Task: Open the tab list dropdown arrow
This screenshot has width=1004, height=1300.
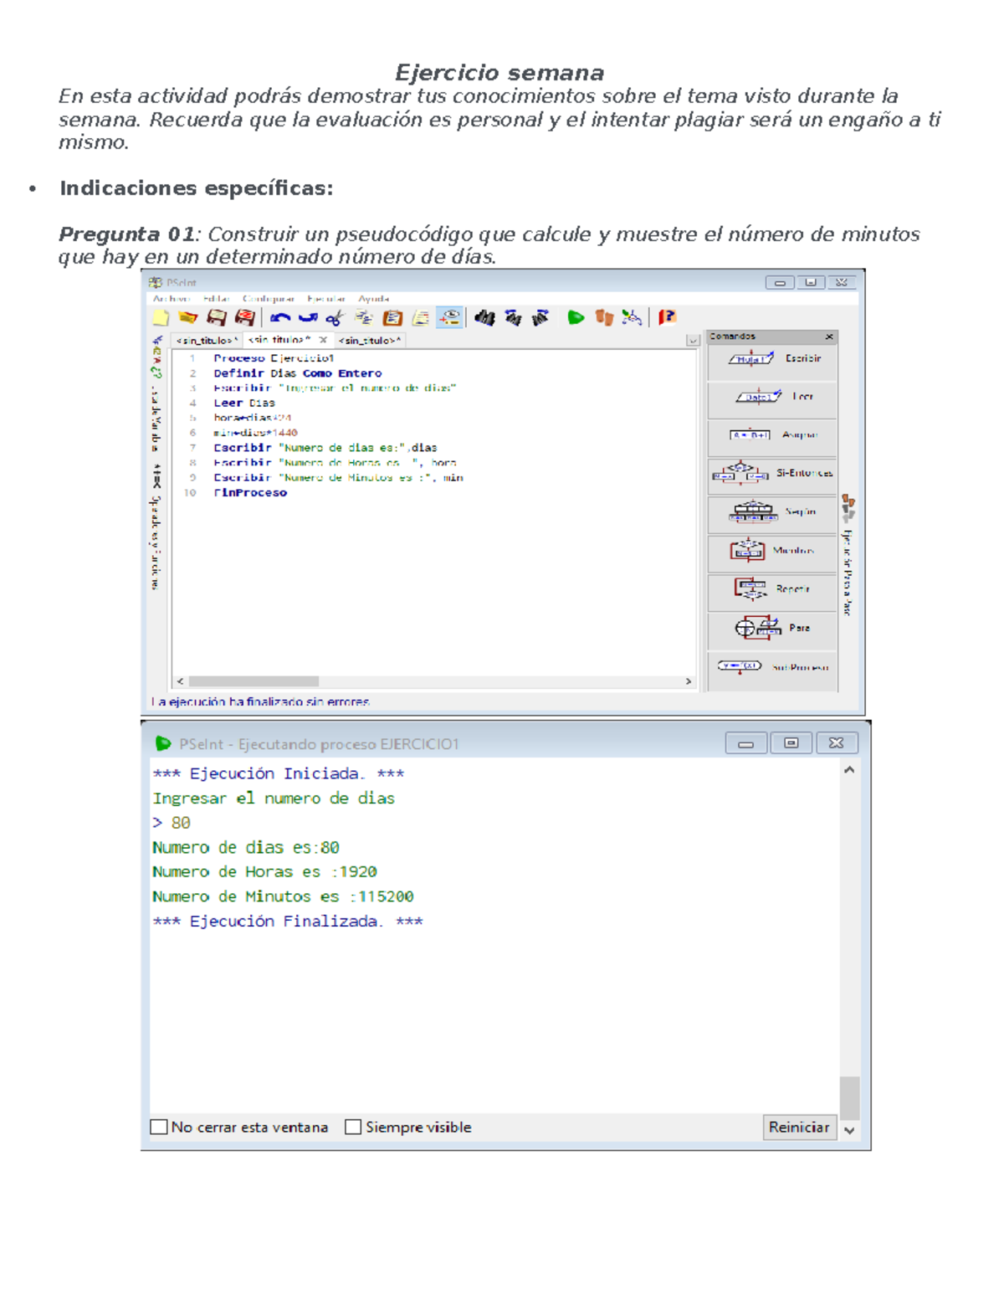Action: pyautogui.click(x=692, y=341)
